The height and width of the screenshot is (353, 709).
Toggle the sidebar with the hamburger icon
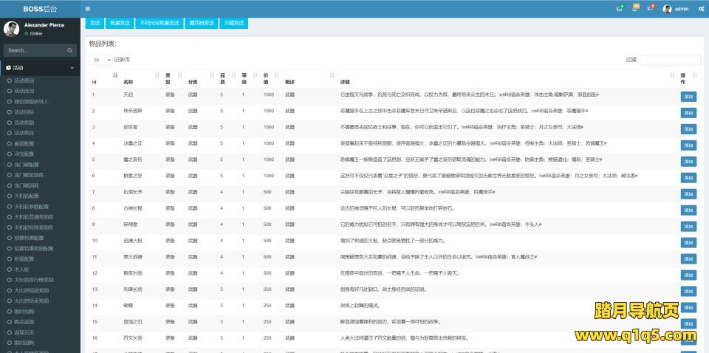tap(88, 9)
